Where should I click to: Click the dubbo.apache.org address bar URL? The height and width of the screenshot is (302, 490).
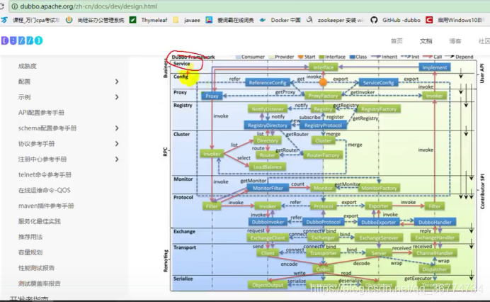89,6
